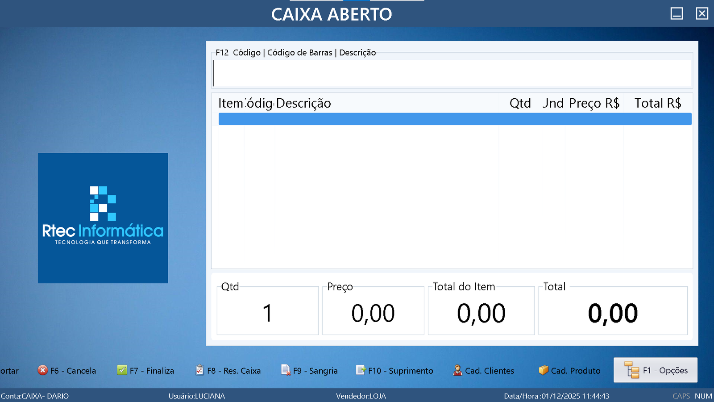Focus the F12 code/barcode search field
Screen dimensions: 714x402
(452, 73)
